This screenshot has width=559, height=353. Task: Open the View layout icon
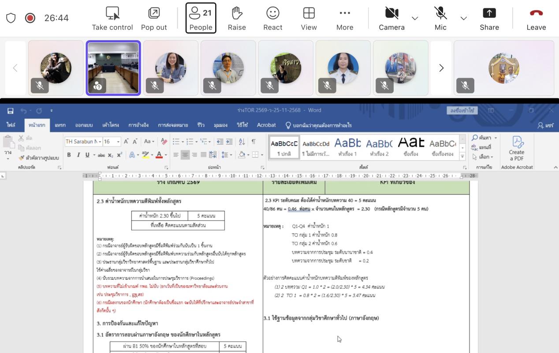(x=309, y=14)
